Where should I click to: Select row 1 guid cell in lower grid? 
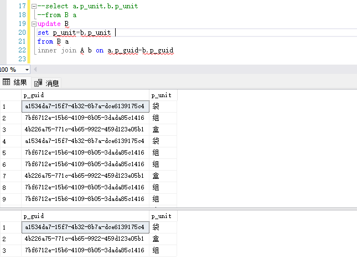85,227
